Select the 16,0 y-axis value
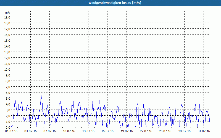 (8, 35)
